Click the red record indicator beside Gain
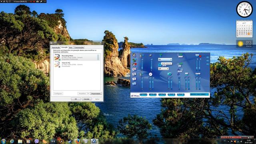This screenshot has width=256, height=144. (x=200, y=56)
